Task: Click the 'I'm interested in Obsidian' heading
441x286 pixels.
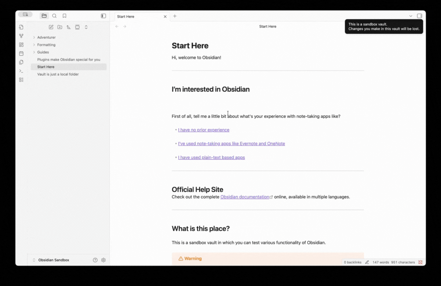Action: pyautogui.click(x=211, y=89)
